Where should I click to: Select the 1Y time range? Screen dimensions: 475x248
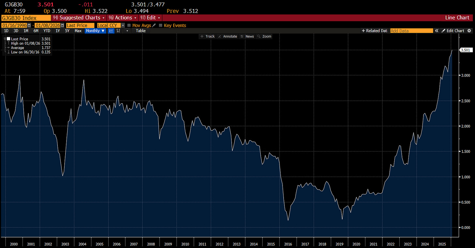point(58,31)
